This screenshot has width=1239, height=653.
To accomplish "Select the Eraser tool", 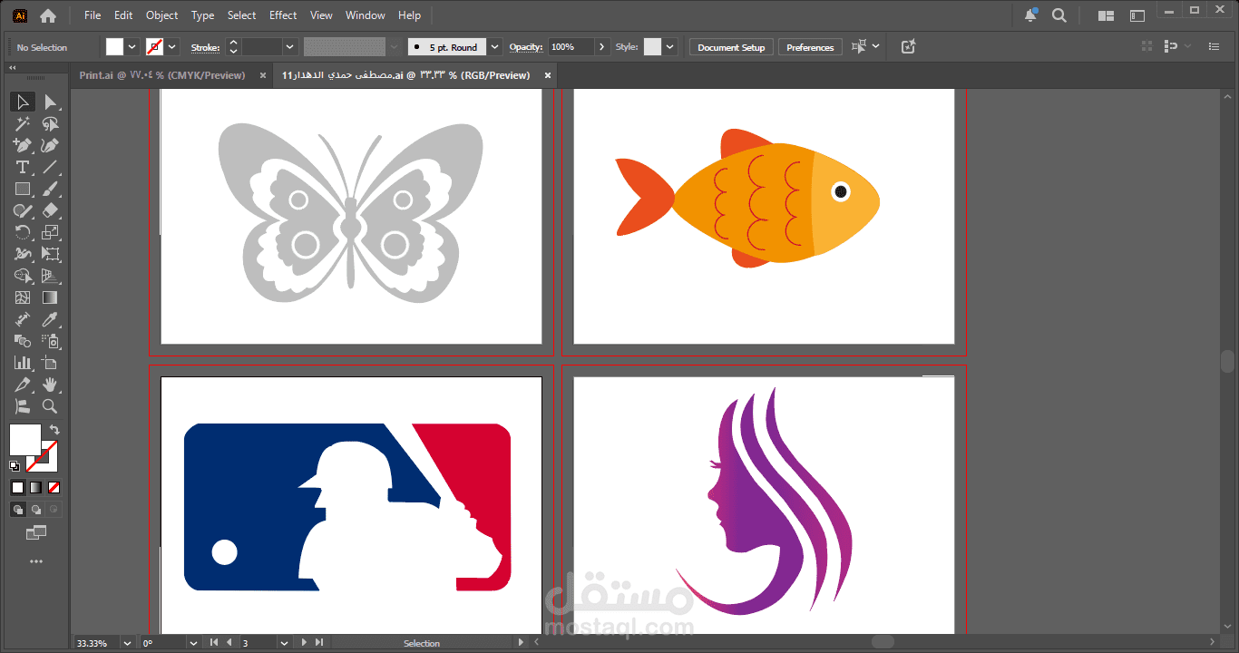I will click(x=51, y=210).
